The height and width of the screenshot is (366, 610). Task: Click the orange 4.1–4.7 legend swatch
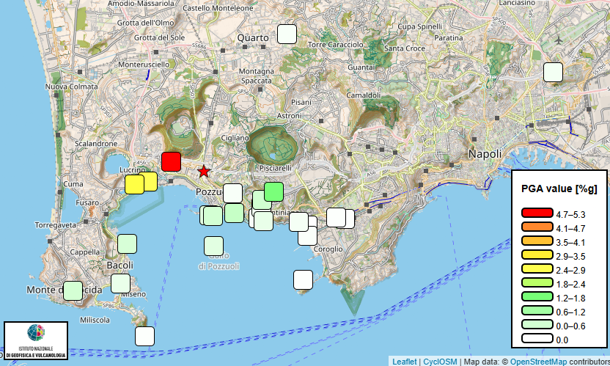click(x=537, y=227)
